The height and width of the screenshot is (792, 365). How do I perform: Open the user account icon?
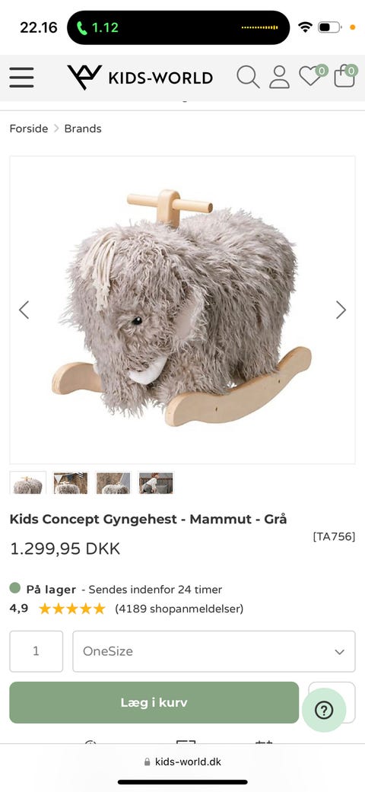coord(279,78)
